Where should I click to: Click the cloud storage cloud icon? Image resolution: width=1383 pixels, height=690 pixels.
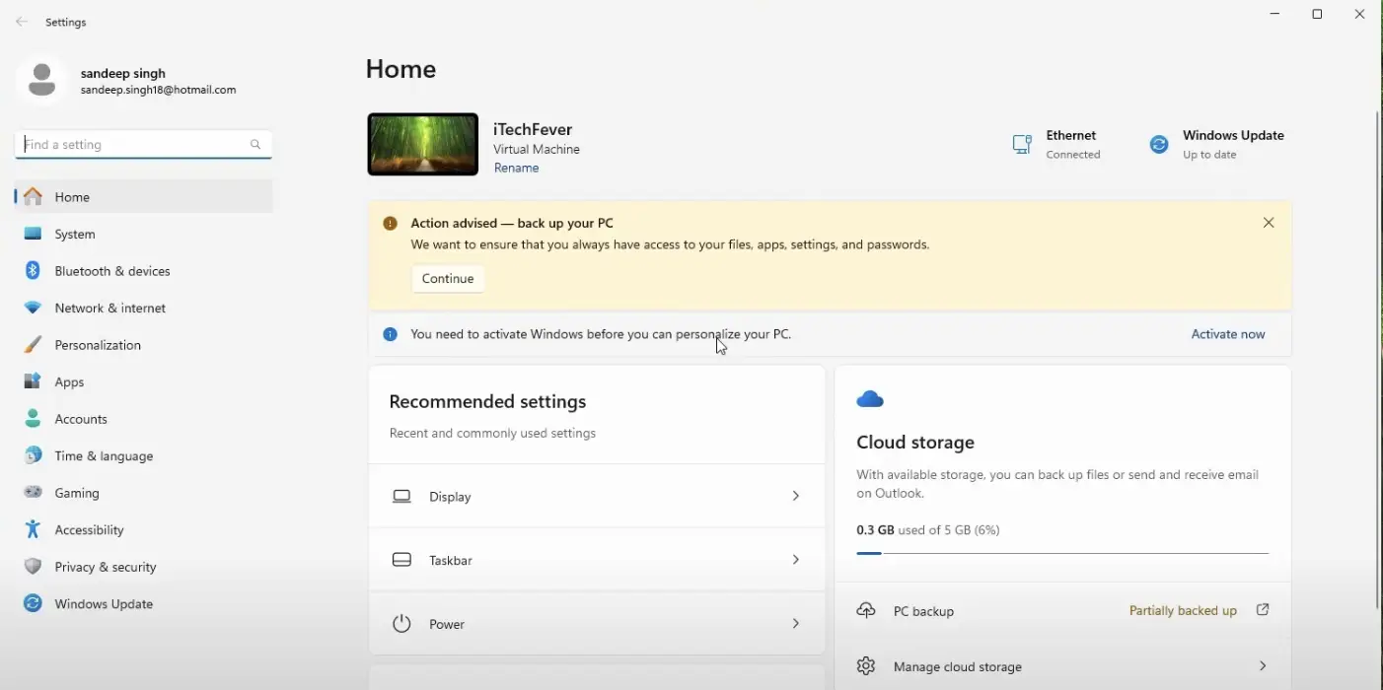(870, 398)
